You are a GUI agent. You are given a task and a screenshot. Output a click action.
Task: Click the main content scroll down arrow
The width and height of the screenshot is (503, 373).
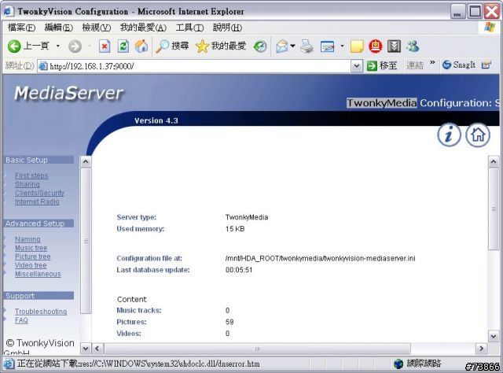click(494, 336)
